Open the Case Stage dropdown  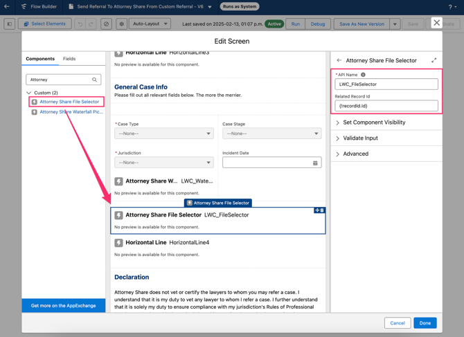point(271,134)
